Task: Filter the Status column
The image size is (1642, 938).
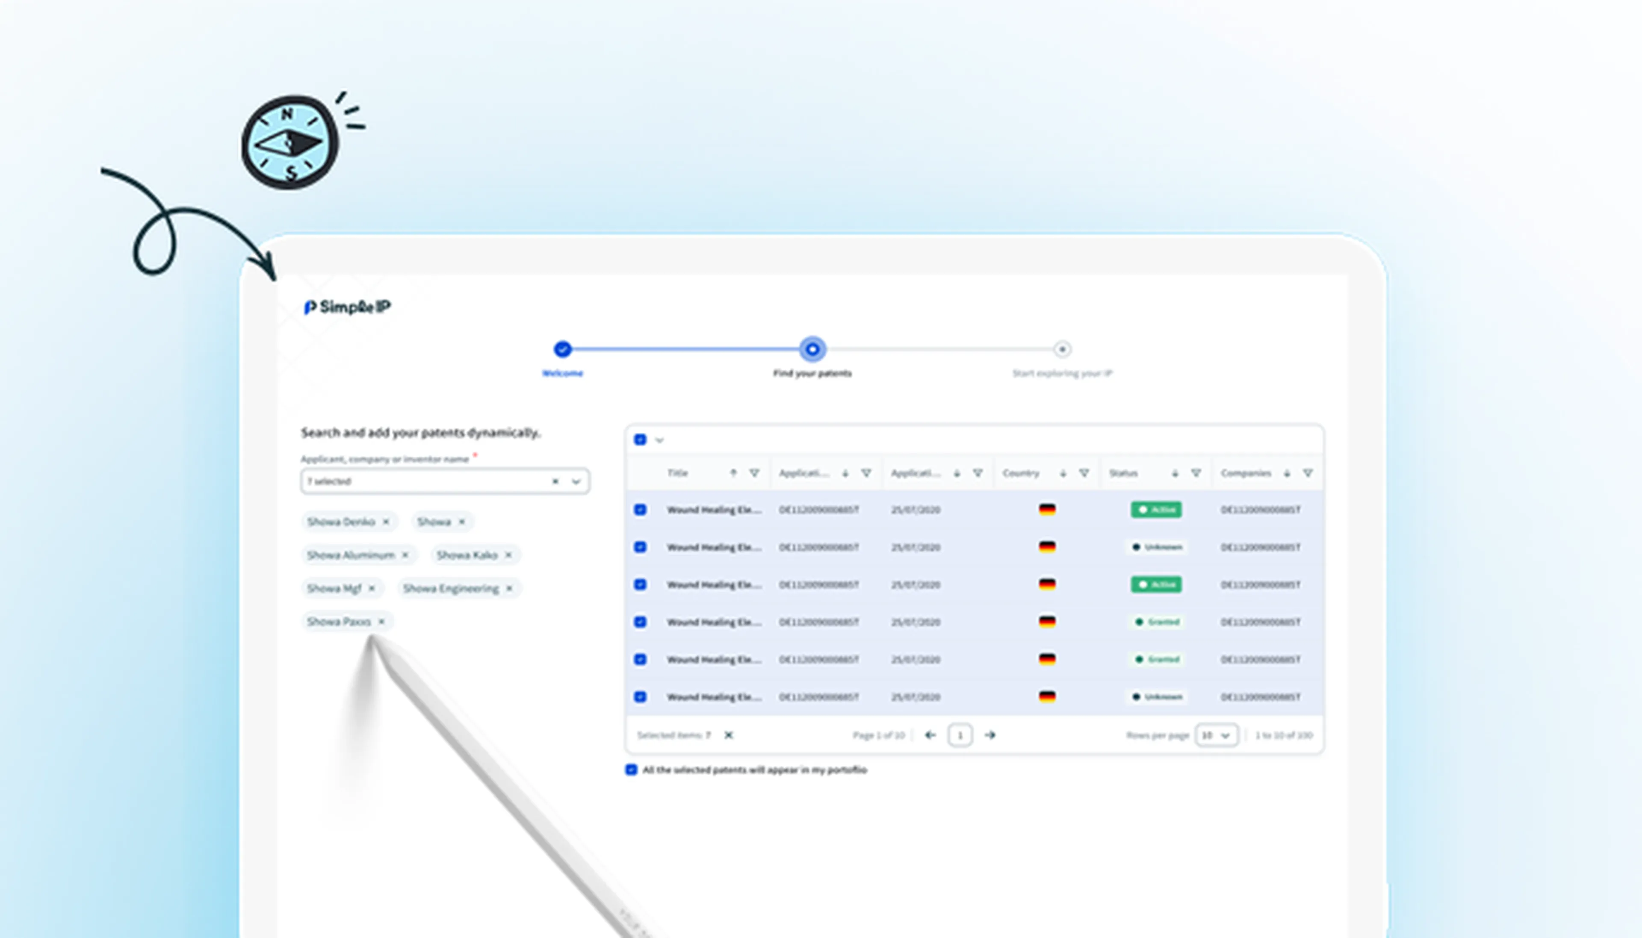Action: tap(1196, 473)
